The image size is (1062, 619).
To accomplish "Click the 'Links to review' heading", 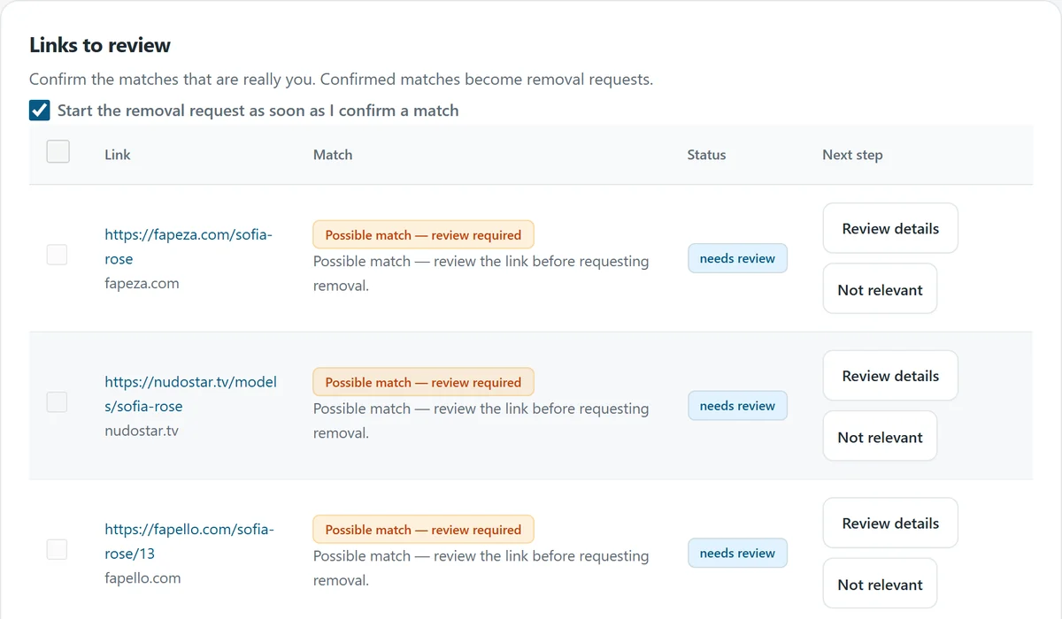I will coord(100,45).
